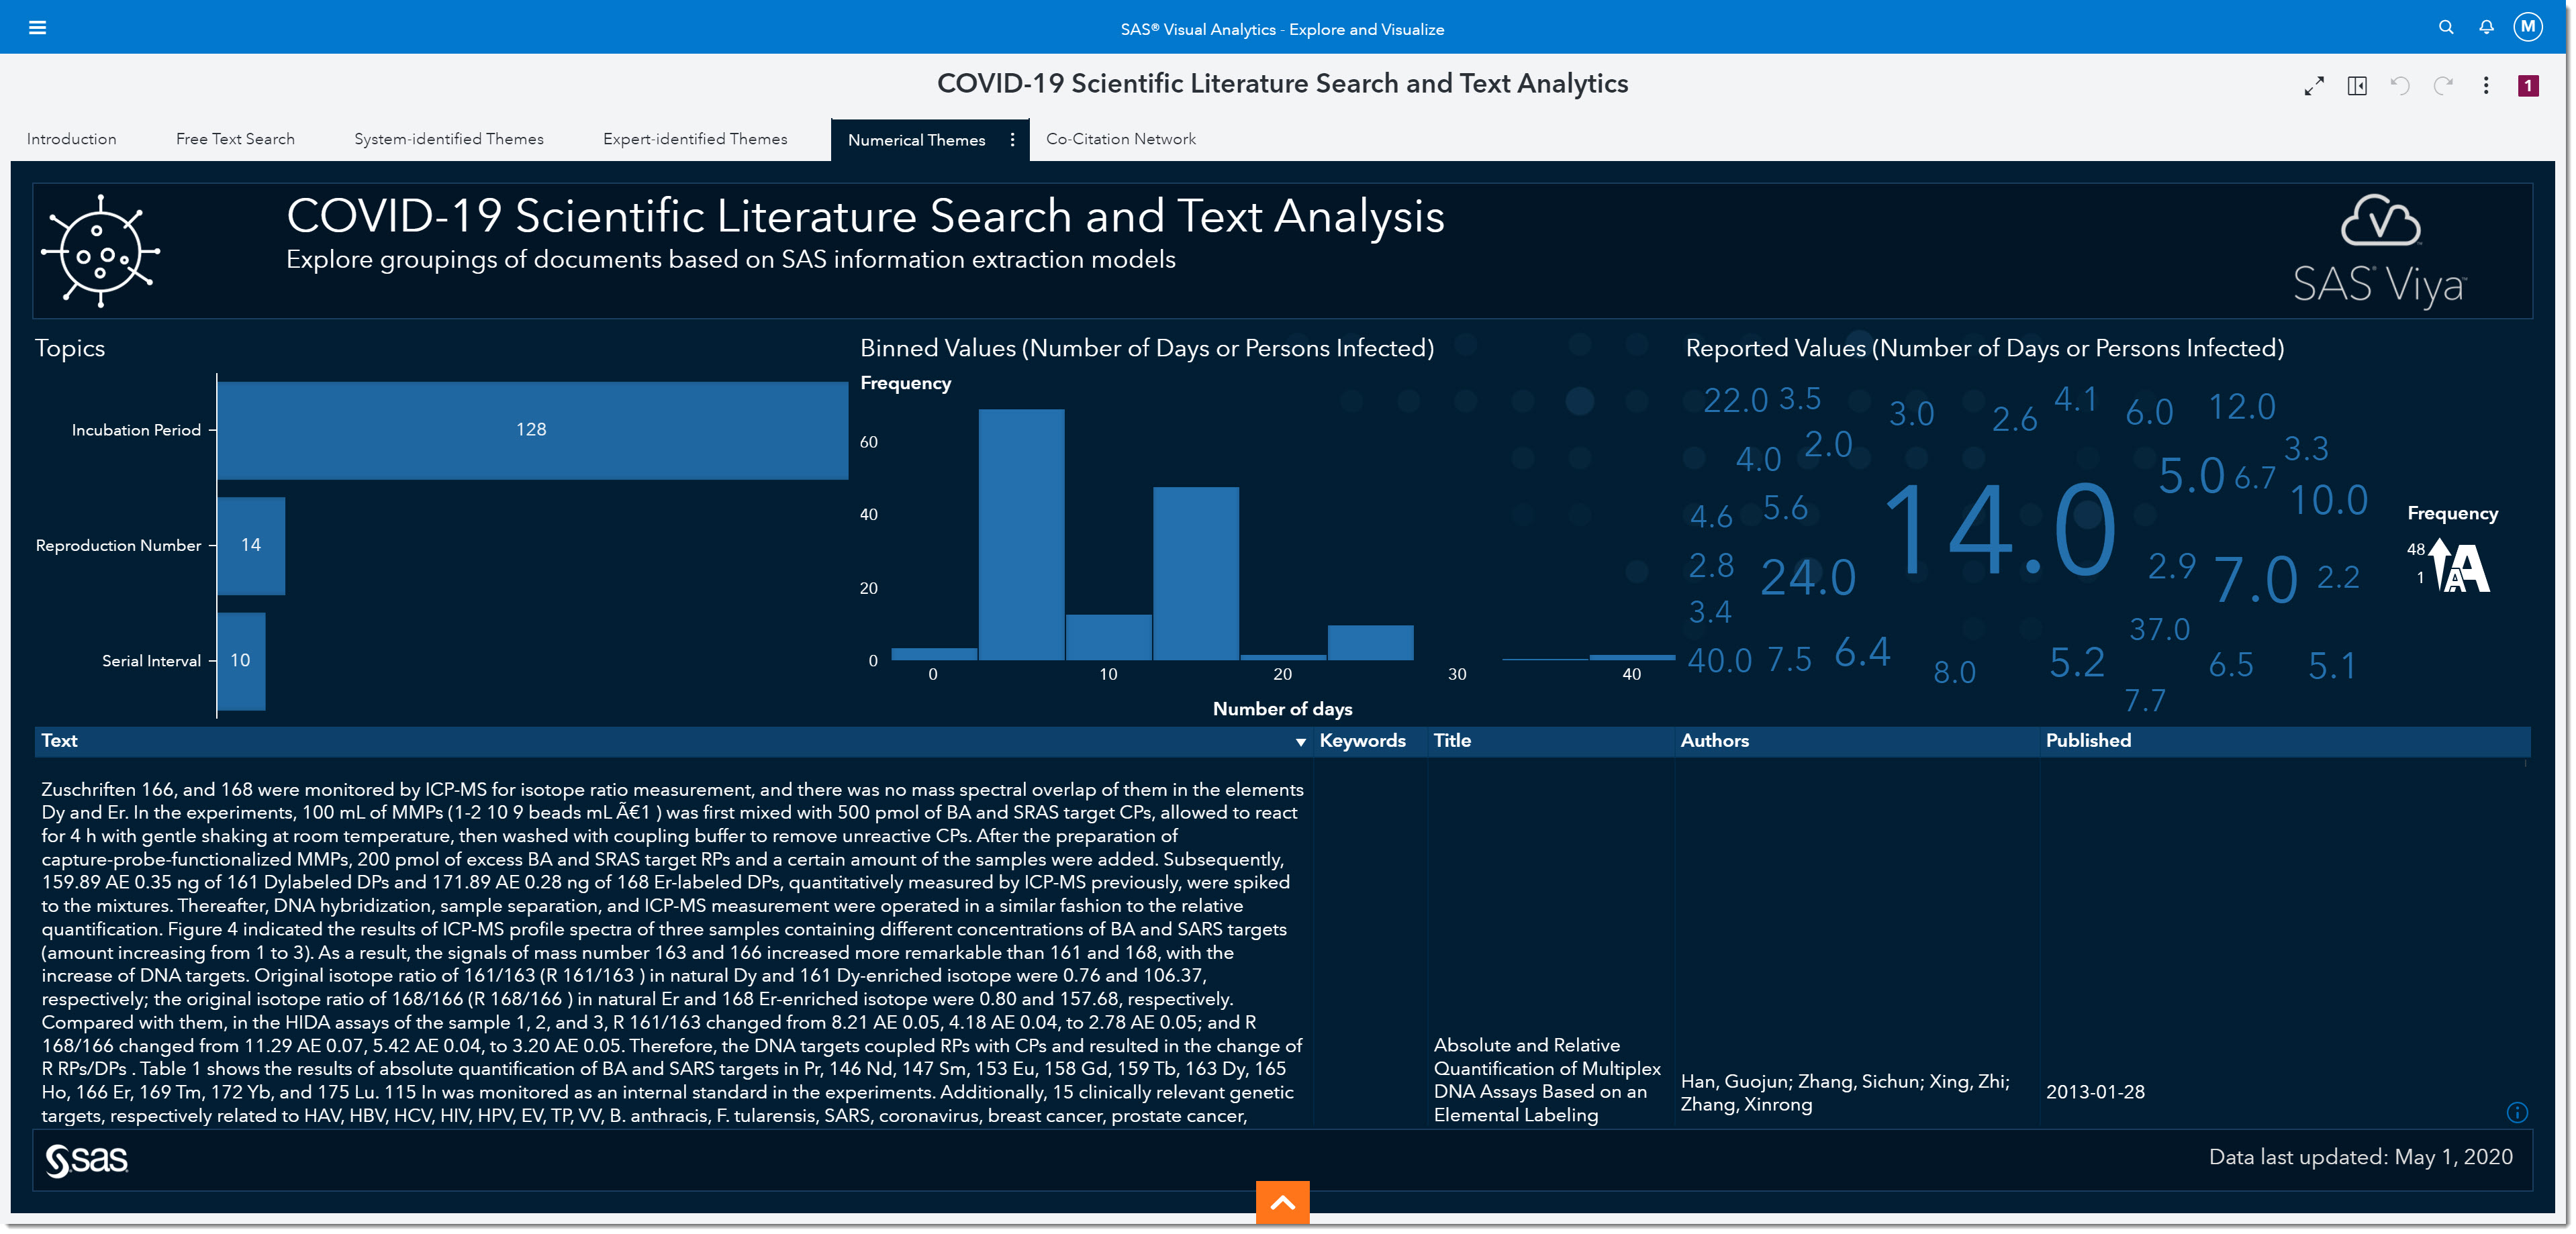Click the red badge numbered 1
2576x1234 pixels.
[2528, 86]
